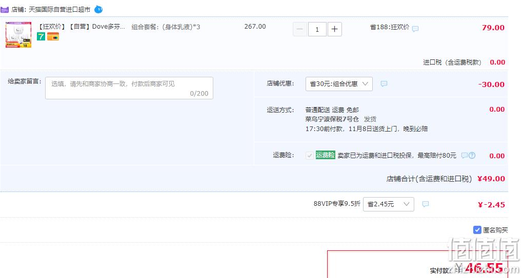The width and height of the screenshot is (524, 278).
Task: Click the green 运费险 label badge
Action: point(325,155)
